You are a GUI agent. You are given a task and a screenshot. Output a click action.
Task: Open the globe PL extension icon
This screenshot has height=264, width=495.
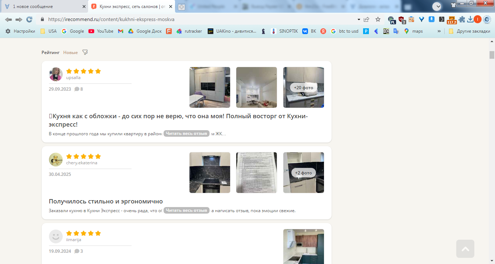391,20
